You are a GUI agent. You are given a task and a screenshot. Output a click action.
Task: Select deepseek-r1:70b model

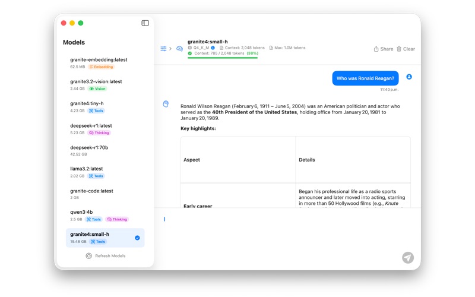(x=105, y=151)
